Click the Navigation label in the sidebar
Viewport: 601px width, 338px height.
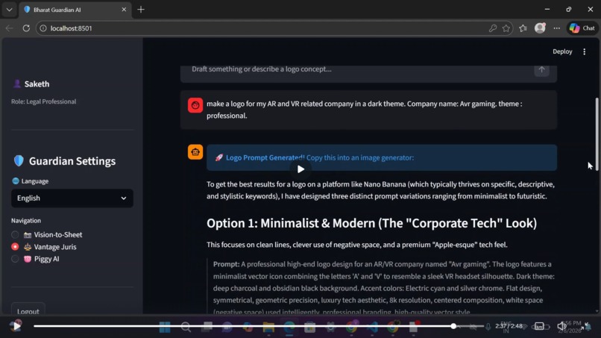(26, 221)
